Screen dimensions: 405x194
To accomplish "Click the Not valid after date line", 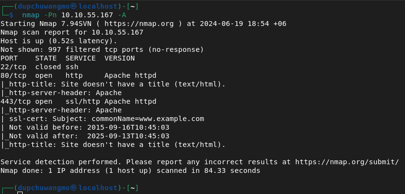I will (85, 136).
